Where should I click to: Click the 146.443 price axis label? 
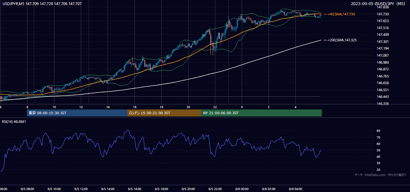383,97
